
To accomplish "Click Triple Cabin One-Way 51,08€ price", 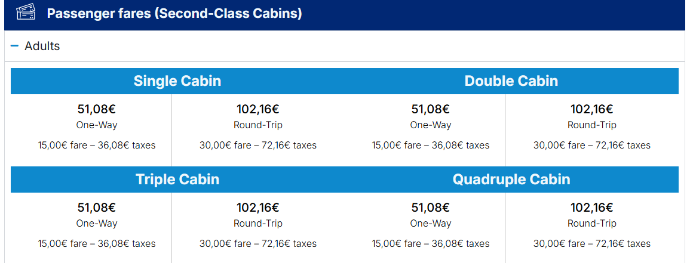I will click(97, 208).
